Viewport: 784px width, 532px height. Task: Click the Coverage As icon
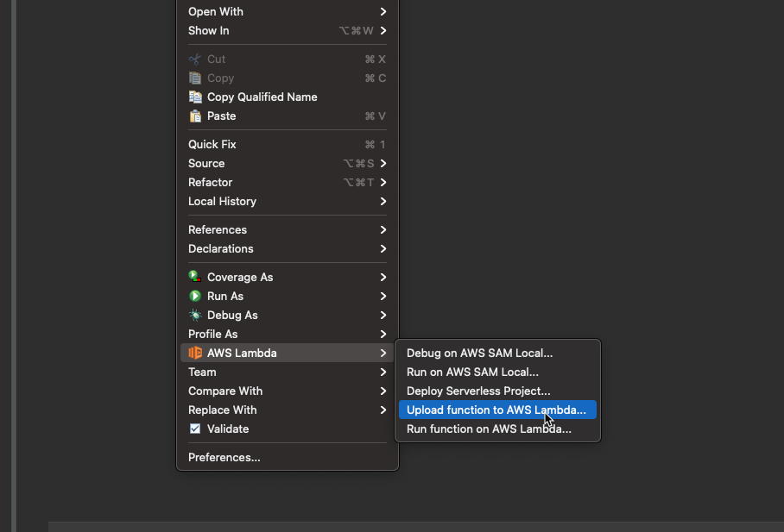pyautogui.click(x=194, y=277)
